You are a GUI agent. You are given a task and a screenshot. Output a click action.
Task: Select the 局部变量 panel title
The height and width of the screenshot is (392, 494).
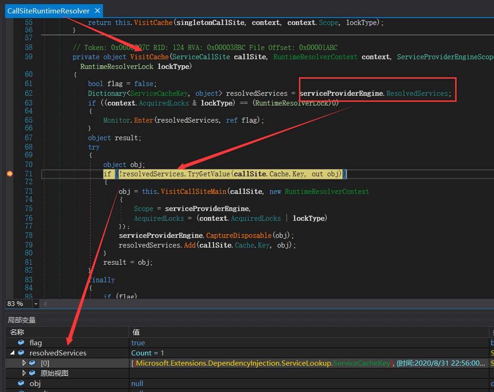click(x=22, y=320)
